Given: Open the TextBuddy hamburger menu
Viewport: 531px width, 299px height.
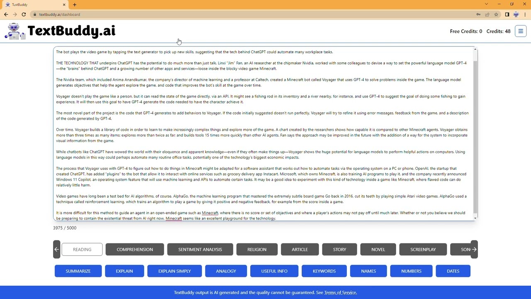Looking at the screenshot, I should (521, 31).
